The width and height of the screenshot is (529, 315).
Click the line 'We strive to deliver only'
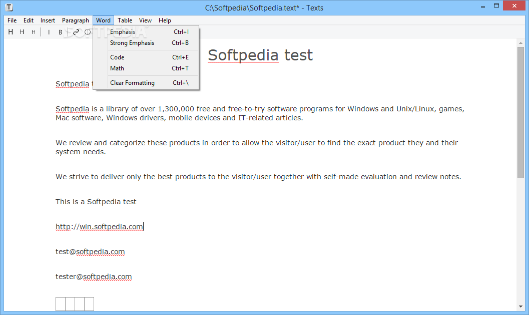tap(258, 177)
